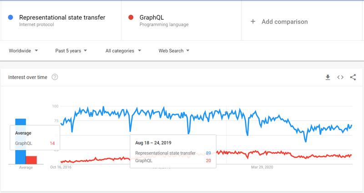Click the Oct 16, 2016 axis label
This screenshot has height=193, width=364.
[61, 167]
